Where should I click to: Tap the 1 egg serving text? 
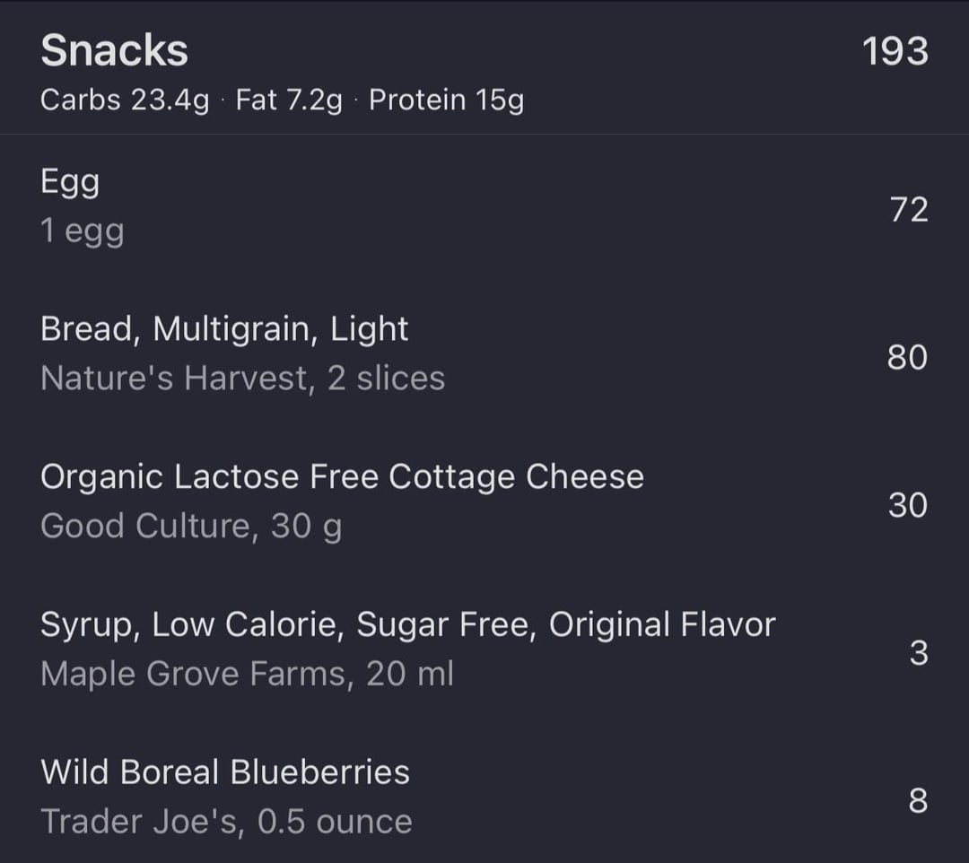pos(83,231)
